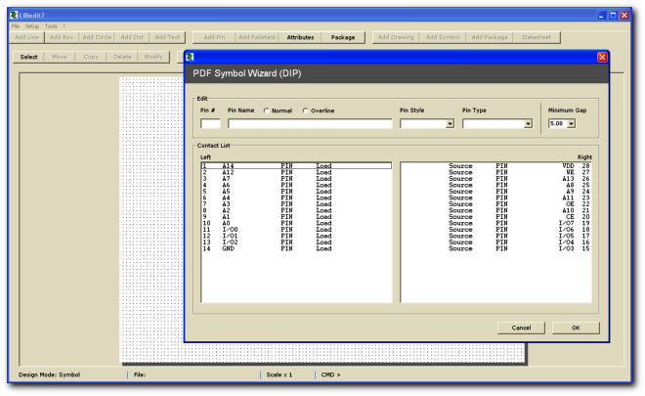Click the Package toolbar button
The image size is (645, 396).
(x=343, y=37)
